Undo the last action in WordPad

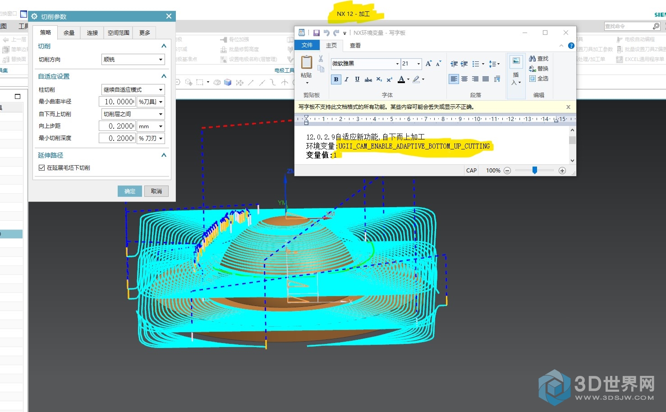(x=326, y=33)
